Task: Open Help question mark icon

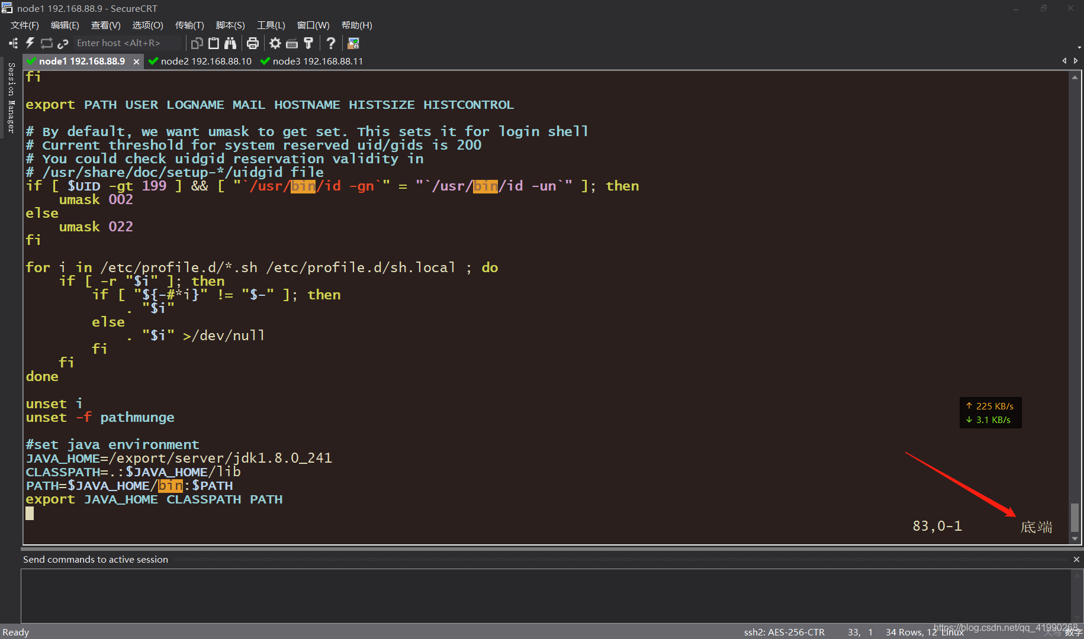Action: click(331, 43)
